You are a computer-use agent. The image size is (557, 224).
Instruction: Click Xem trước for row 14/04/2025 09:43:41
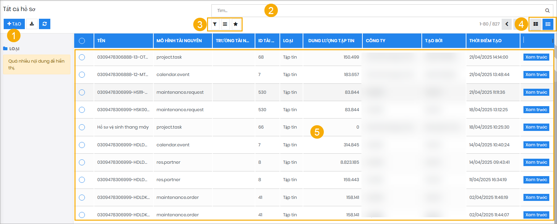point(536,162)
